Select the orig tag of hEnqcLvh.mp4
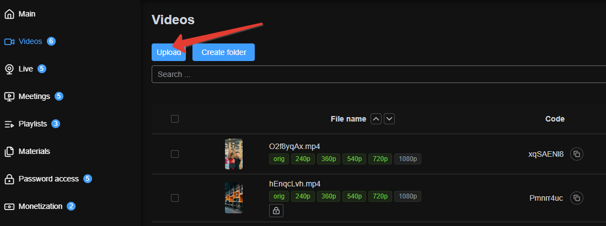 pos(279,196)
